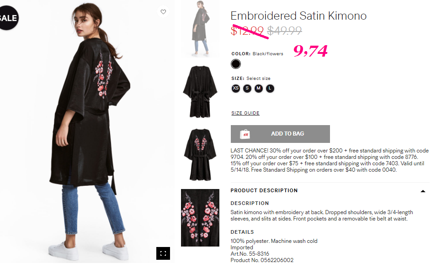Select size XS
The image size is (431, 268).
click(235, 89)
